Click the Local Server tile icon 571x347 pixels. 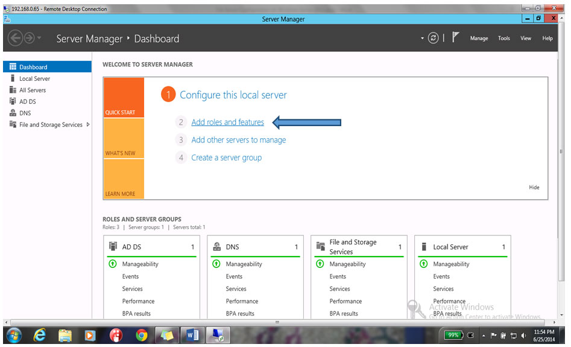pyautogui.click(x=424, y=246)
